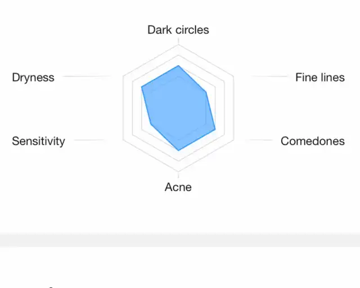The width and height of the screenshot is (360, 288).
Task: Click the Dark circles axis label
Action: pos(178,30)
